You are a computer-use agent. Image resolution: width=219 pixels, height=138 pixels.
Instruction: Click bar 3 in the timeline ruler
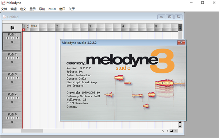(x=90, y=26)
